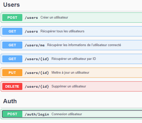Click 'Récupérer les informations de l'utilisateur connecté'
Viewport: 142px width, 123px height.
84,45
